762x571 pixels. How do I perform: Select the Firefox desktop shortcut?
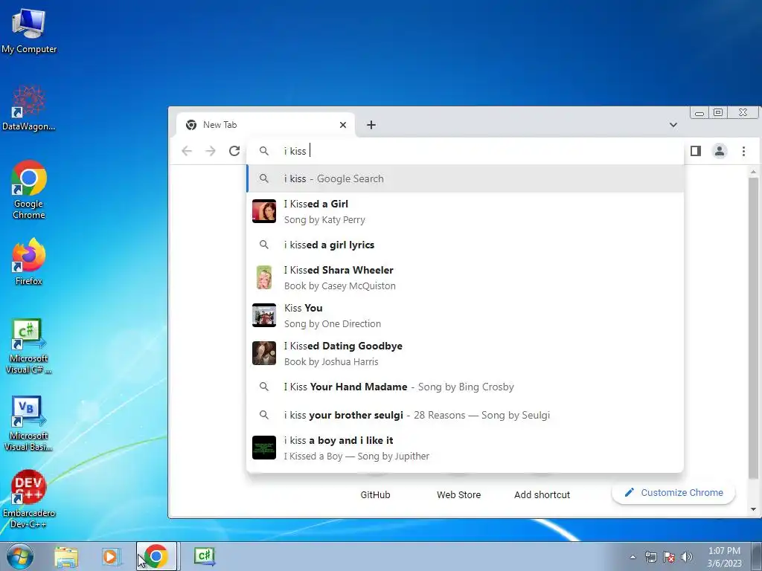(x=29, y=262)
